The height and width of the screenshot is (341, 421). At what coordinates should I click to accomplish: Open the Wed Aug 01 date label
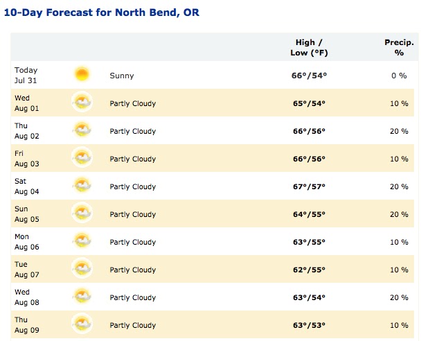pyautogui.click(x=26, y=103)
